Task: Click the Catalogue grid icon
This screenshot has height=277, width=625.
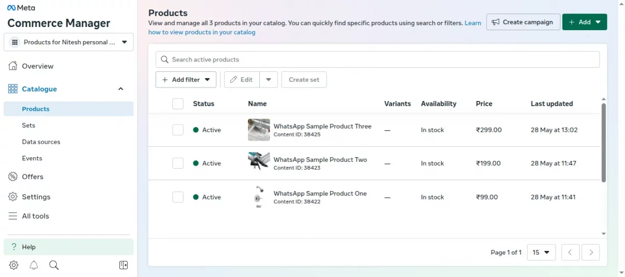Action: pos(13,89)
